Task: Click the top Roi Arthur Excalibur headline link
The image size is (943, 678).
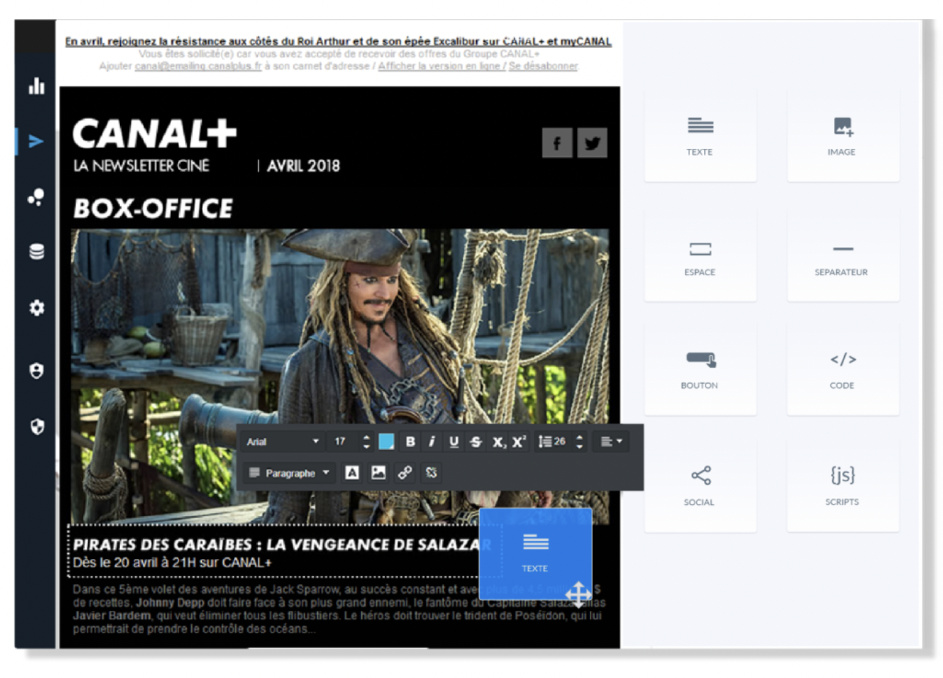Action: point(338,41)
